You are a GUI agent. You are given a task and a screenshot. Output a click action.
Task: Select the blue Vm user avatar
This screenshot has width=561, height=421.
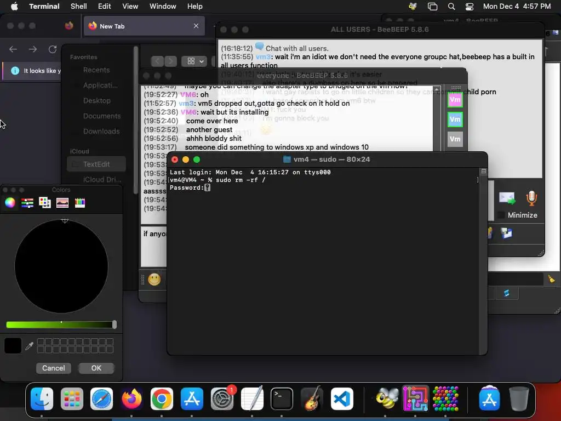tap(455, 119)
